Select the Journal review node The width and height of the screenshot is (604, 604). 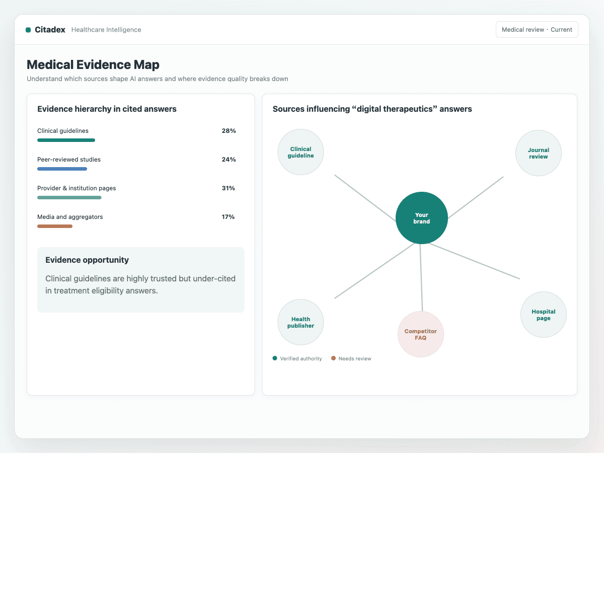tap(539, 153)
